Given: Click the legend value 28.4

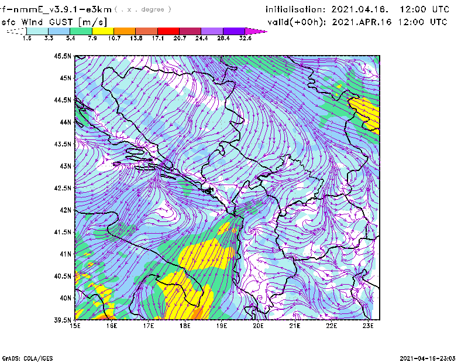Looking at the screenshot, I should pyautogui.click(x=223, y=38).
